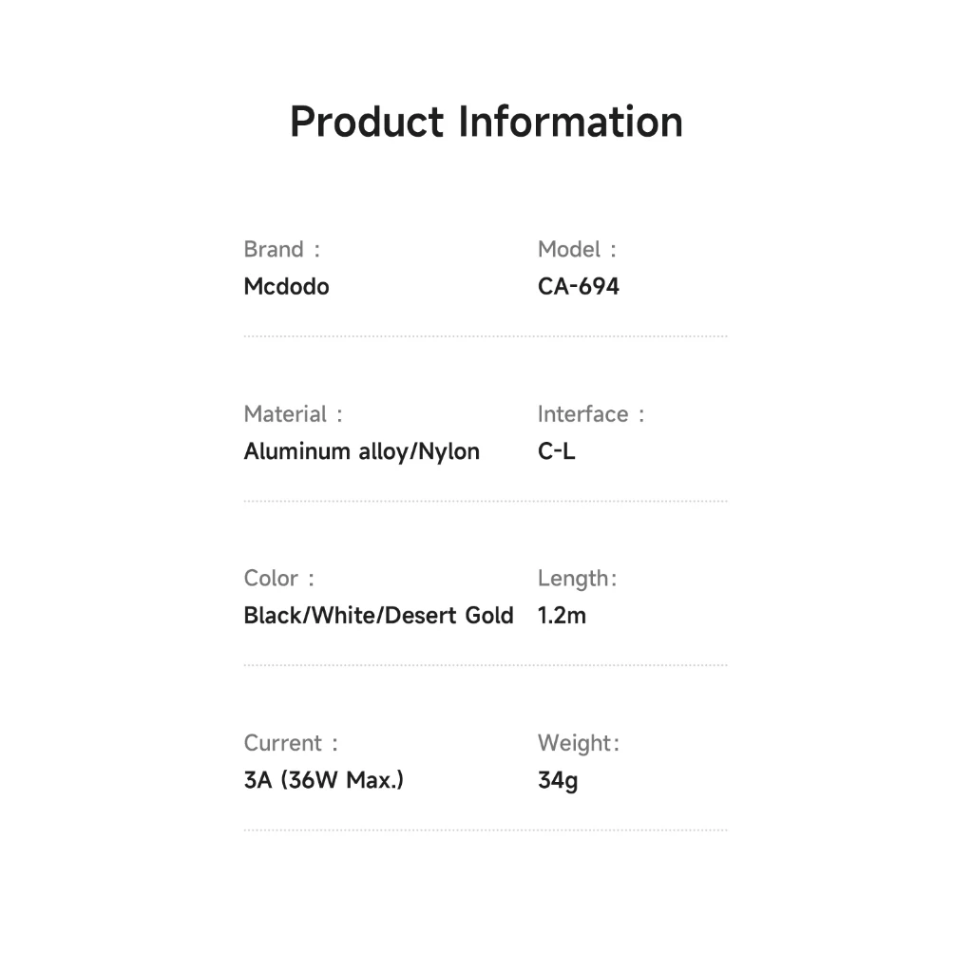Select the 3A (36W Max.) value

click(x=323, y=781)
